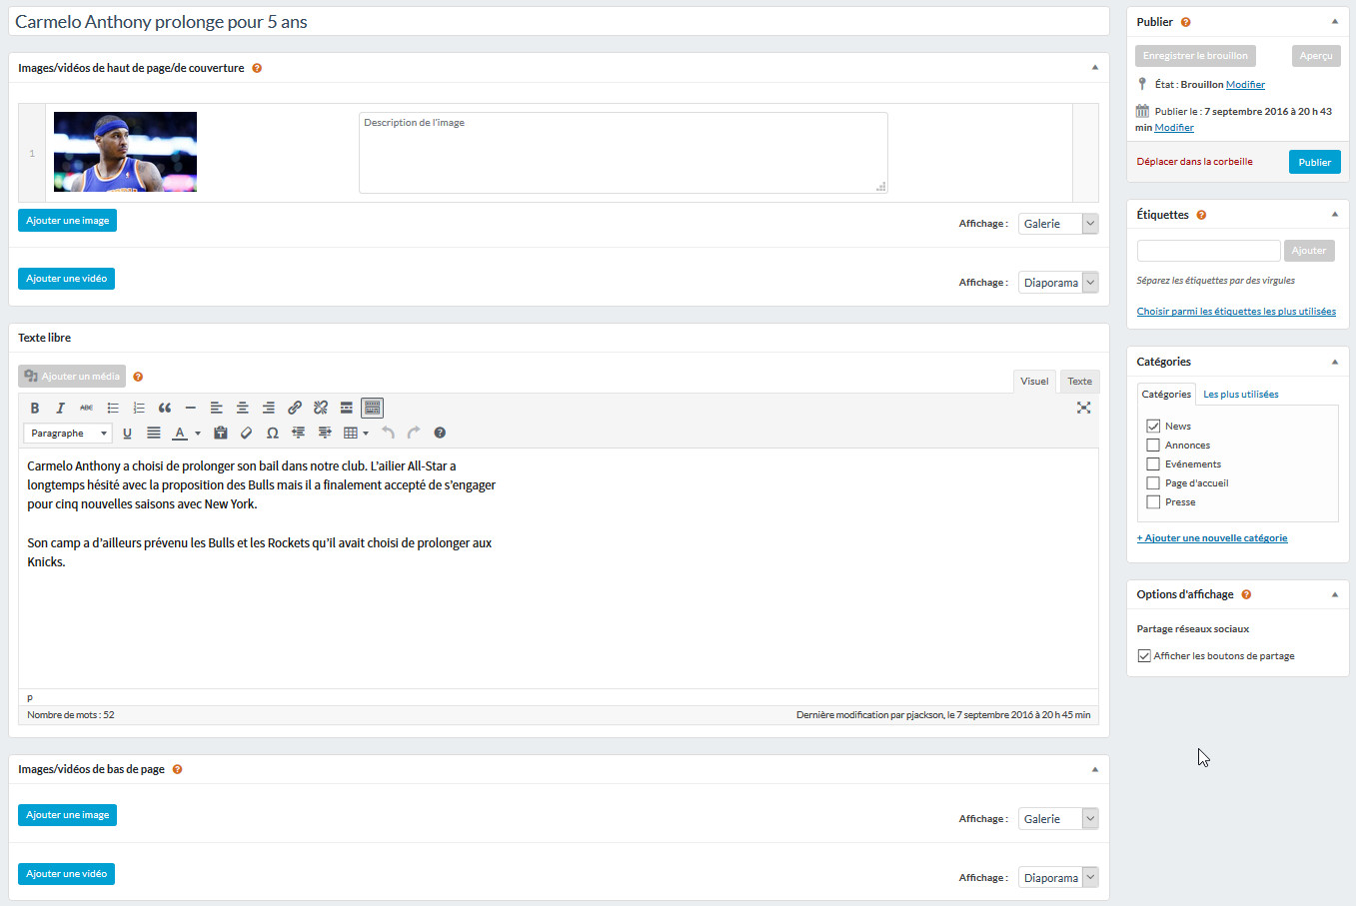
Task: Collapse the Publier panel
Action: click(1334, 21)
